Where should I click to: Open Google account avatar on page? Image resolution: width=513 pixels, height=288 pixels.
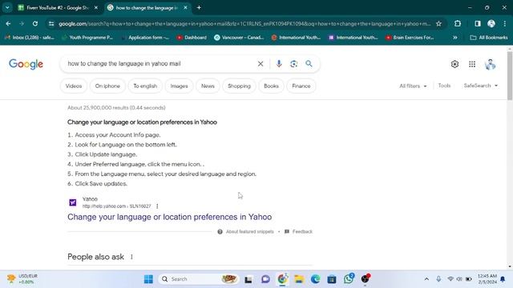(490, 64)
